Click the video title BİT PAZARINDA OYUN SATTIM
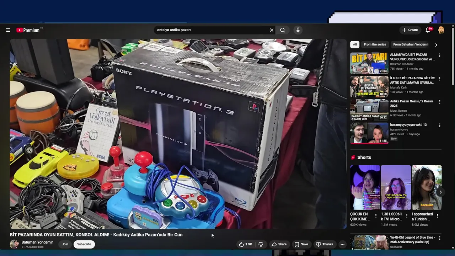The width and height of the screenshot is (455, 256). pos(96,235)
